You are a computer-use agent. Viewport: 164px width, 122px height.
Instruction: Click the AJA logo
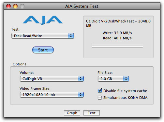click(x=43, y=20)
